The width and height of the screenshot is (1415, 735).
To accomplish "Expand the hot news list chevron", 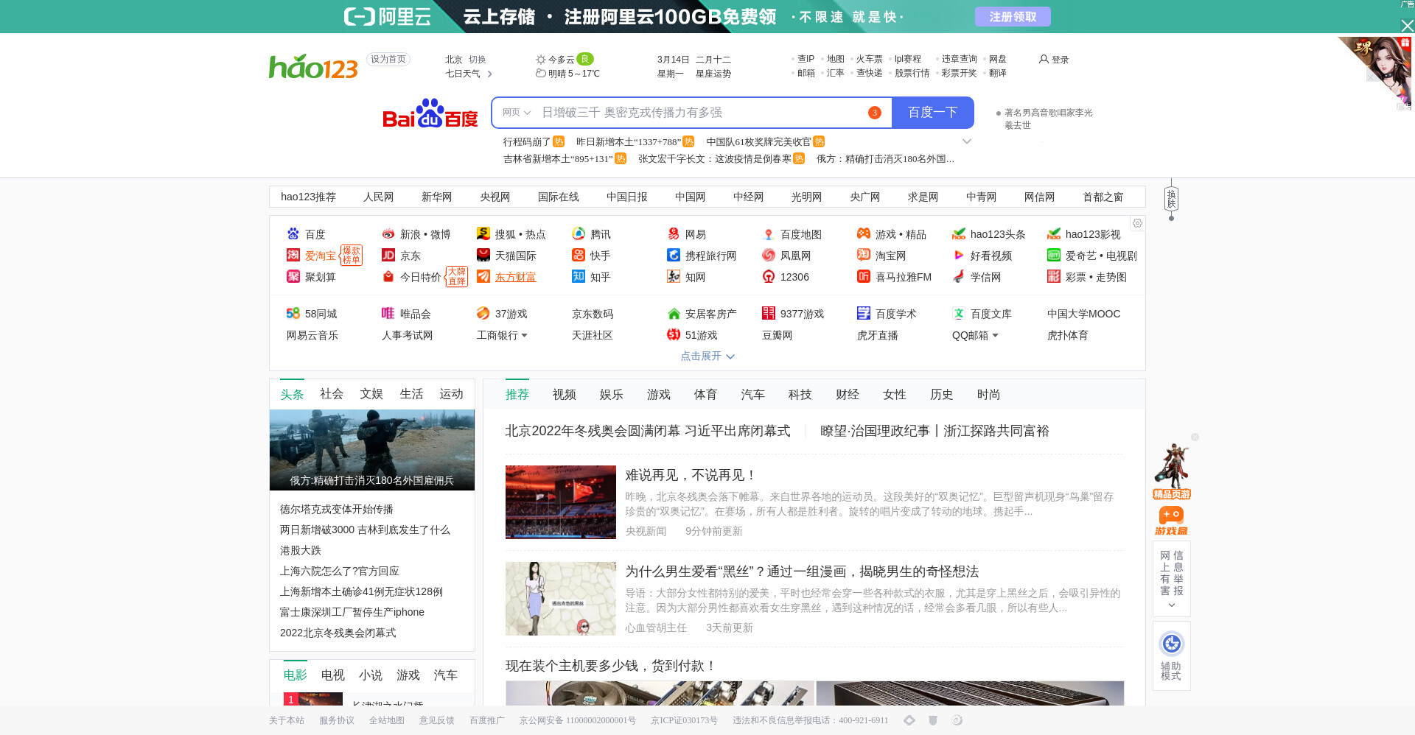I will (967, 141).
